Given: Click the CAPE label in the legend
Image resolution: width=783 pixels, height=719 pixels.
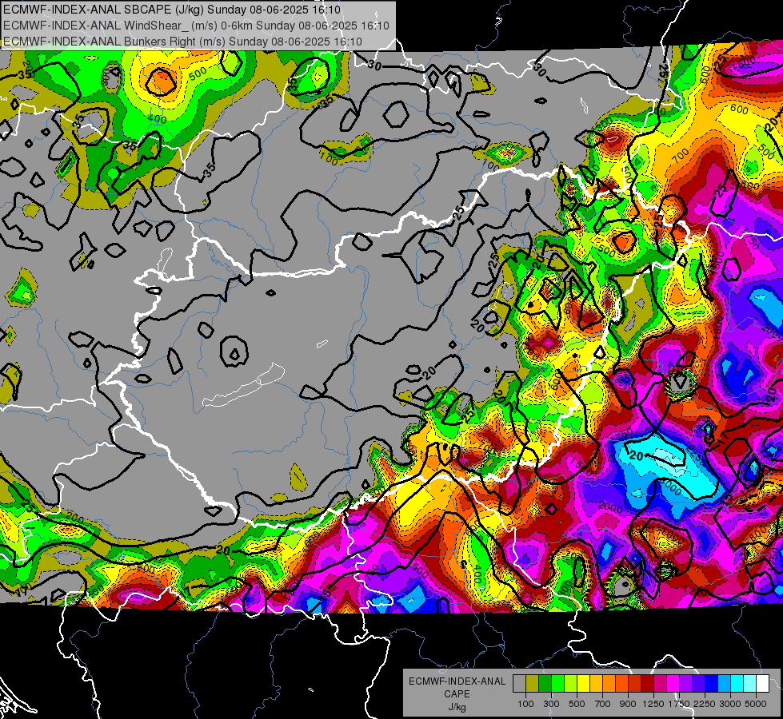Looking at the screenshot, I should click(457, 694).
